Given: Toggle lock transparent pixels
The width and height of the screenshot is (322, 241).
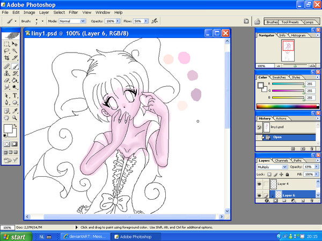Looking at the screenshot, I should coord(269,175).
